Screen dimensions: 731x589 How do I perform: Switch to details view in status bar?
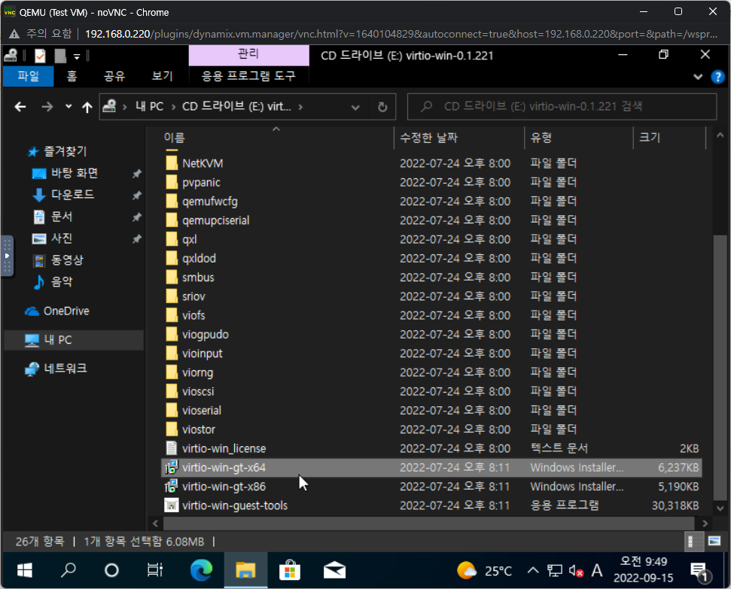tap(695, 542)
